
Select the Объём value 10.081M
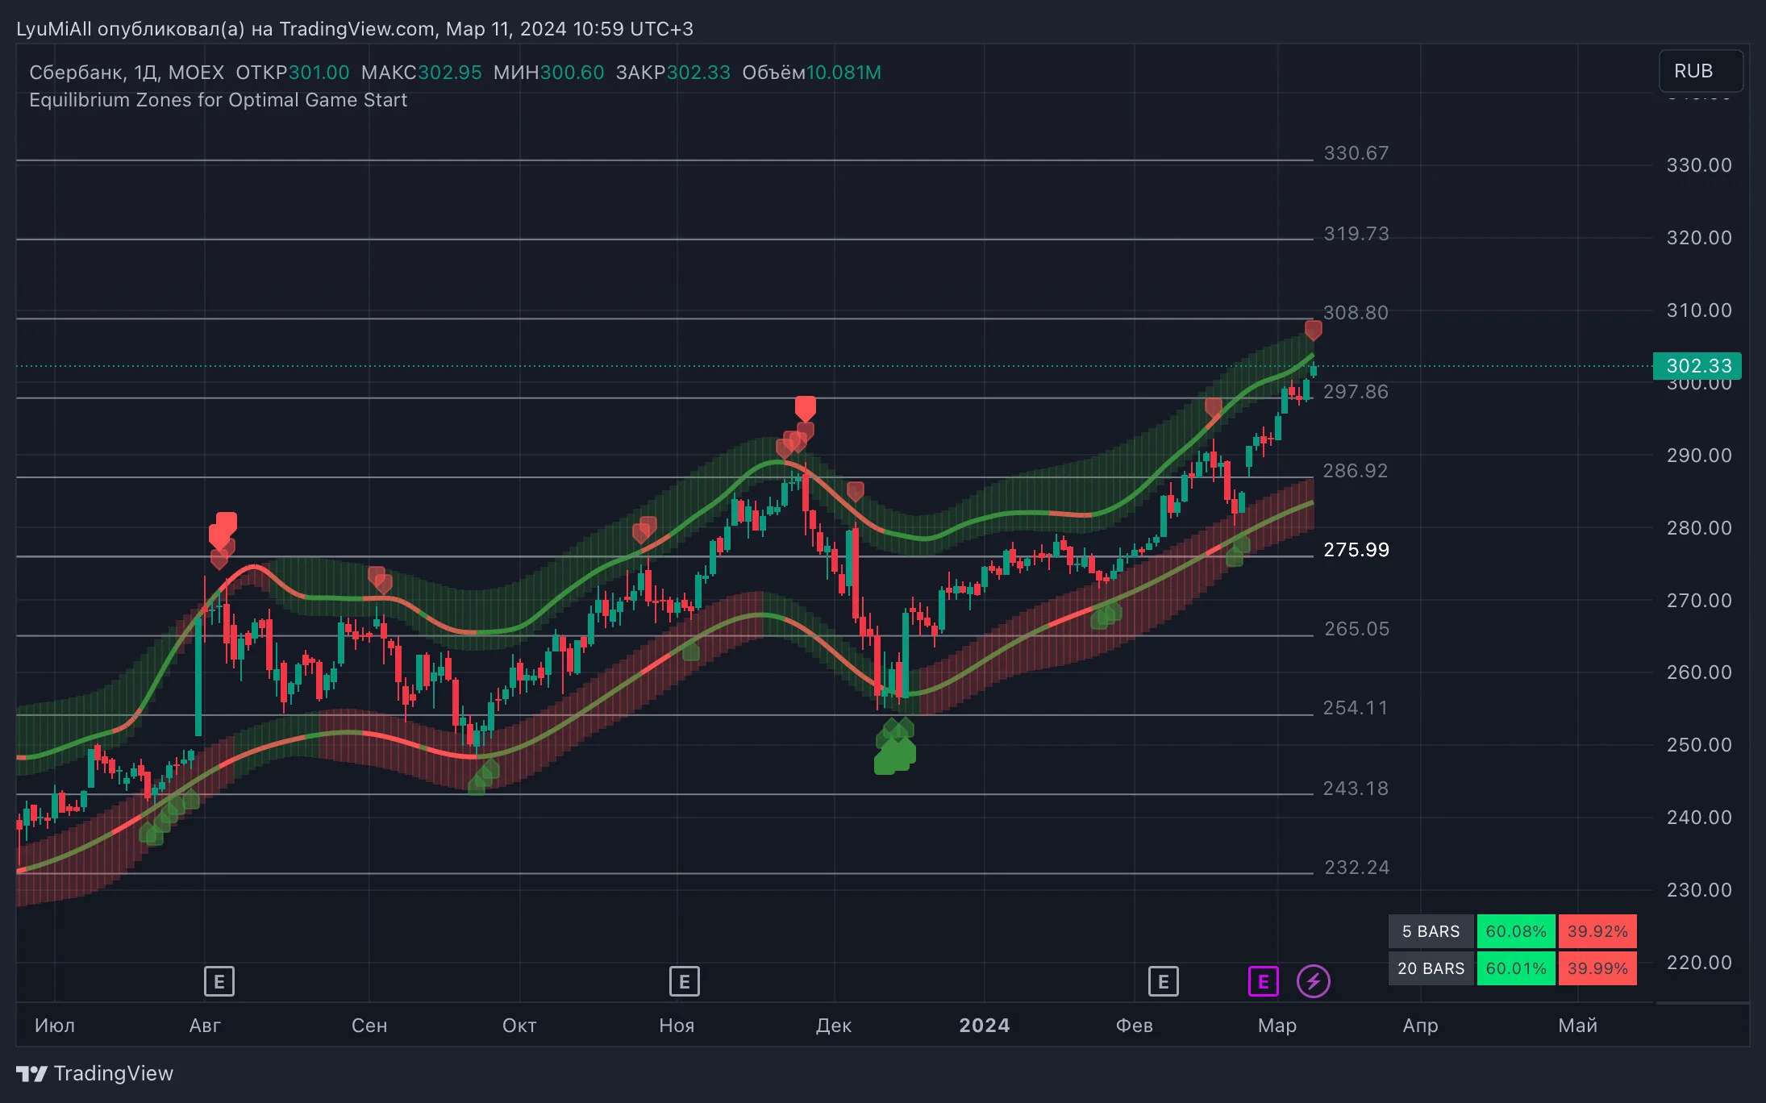coord(843,73)
